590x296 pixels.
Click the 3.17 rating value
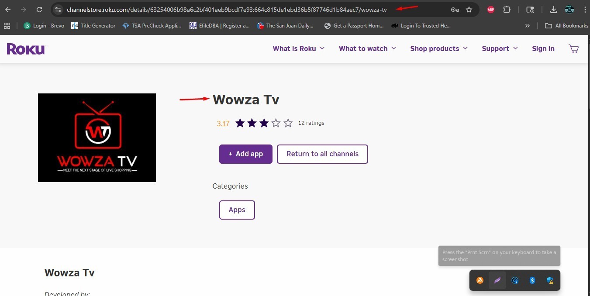(x=223, y=124)
